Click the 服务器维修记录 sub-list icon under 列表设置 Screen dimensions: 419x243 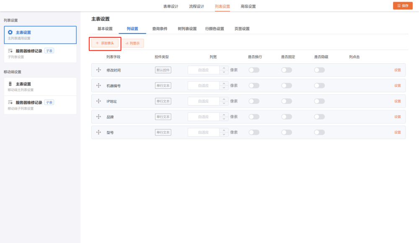(10, 51)
